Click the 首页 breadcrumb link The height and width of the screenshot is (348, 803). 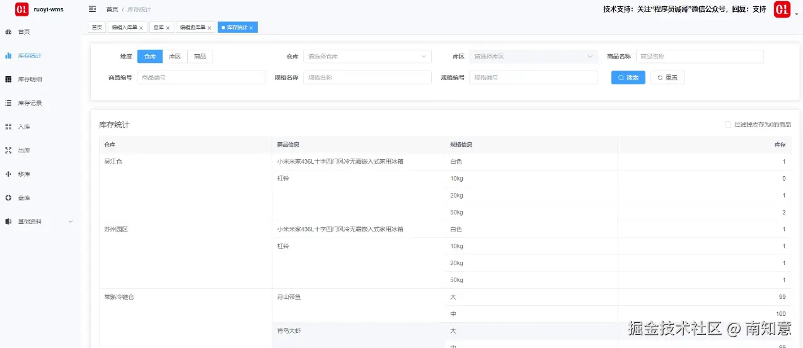[x=112, y=9]
